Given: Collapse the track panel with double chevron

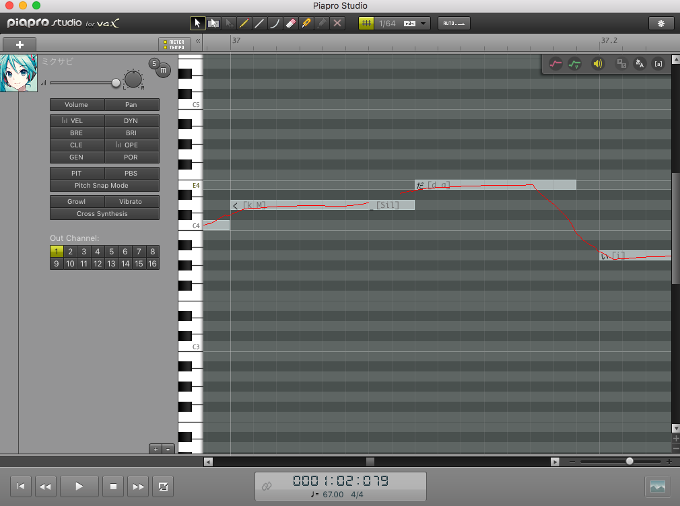Looking at the screenshot, I should (198, 41).
